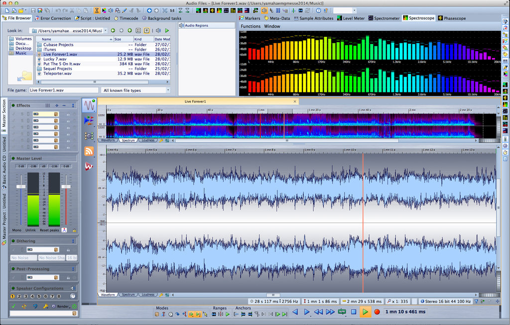This screenshot has width=510, height=325.
Task: Click the Master Section wrench settings icon
Action: point(46,306)
